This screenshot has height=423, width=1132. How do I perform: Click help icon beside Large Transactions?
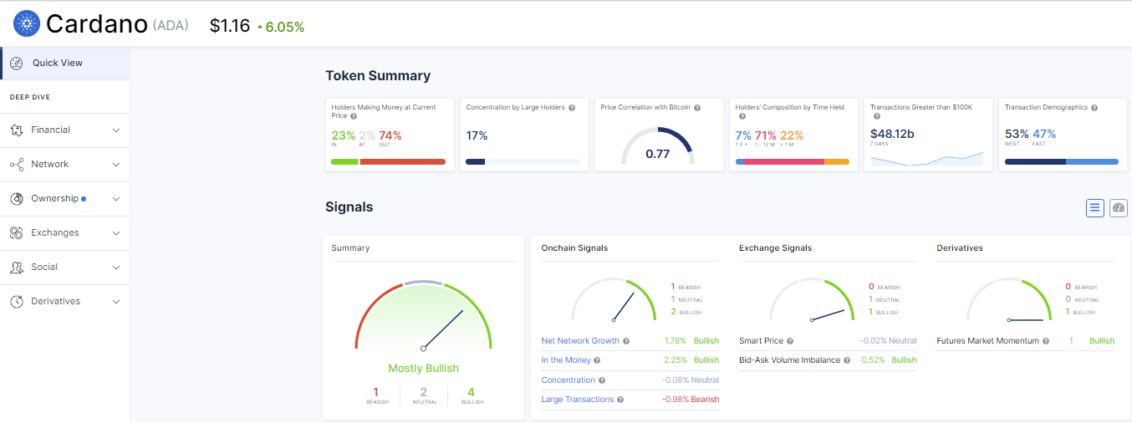[620, 400]
